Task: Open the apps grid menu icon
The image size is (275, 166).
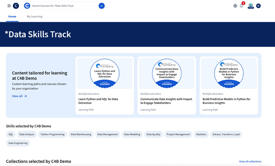Action: click(x=9, y=6)
